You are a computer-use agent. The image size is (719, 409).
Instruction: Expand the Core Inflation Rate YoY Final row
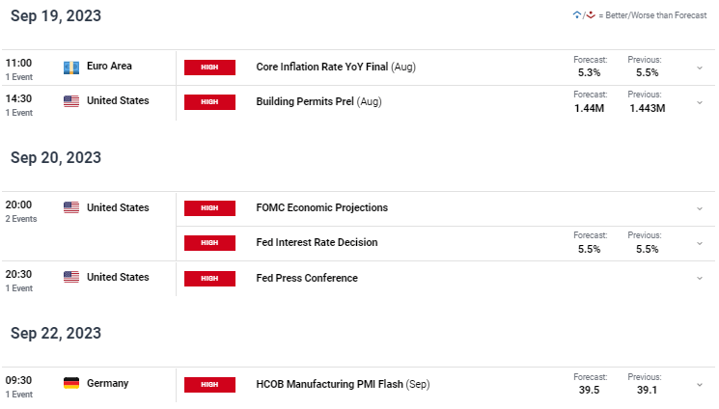point(700,68)
